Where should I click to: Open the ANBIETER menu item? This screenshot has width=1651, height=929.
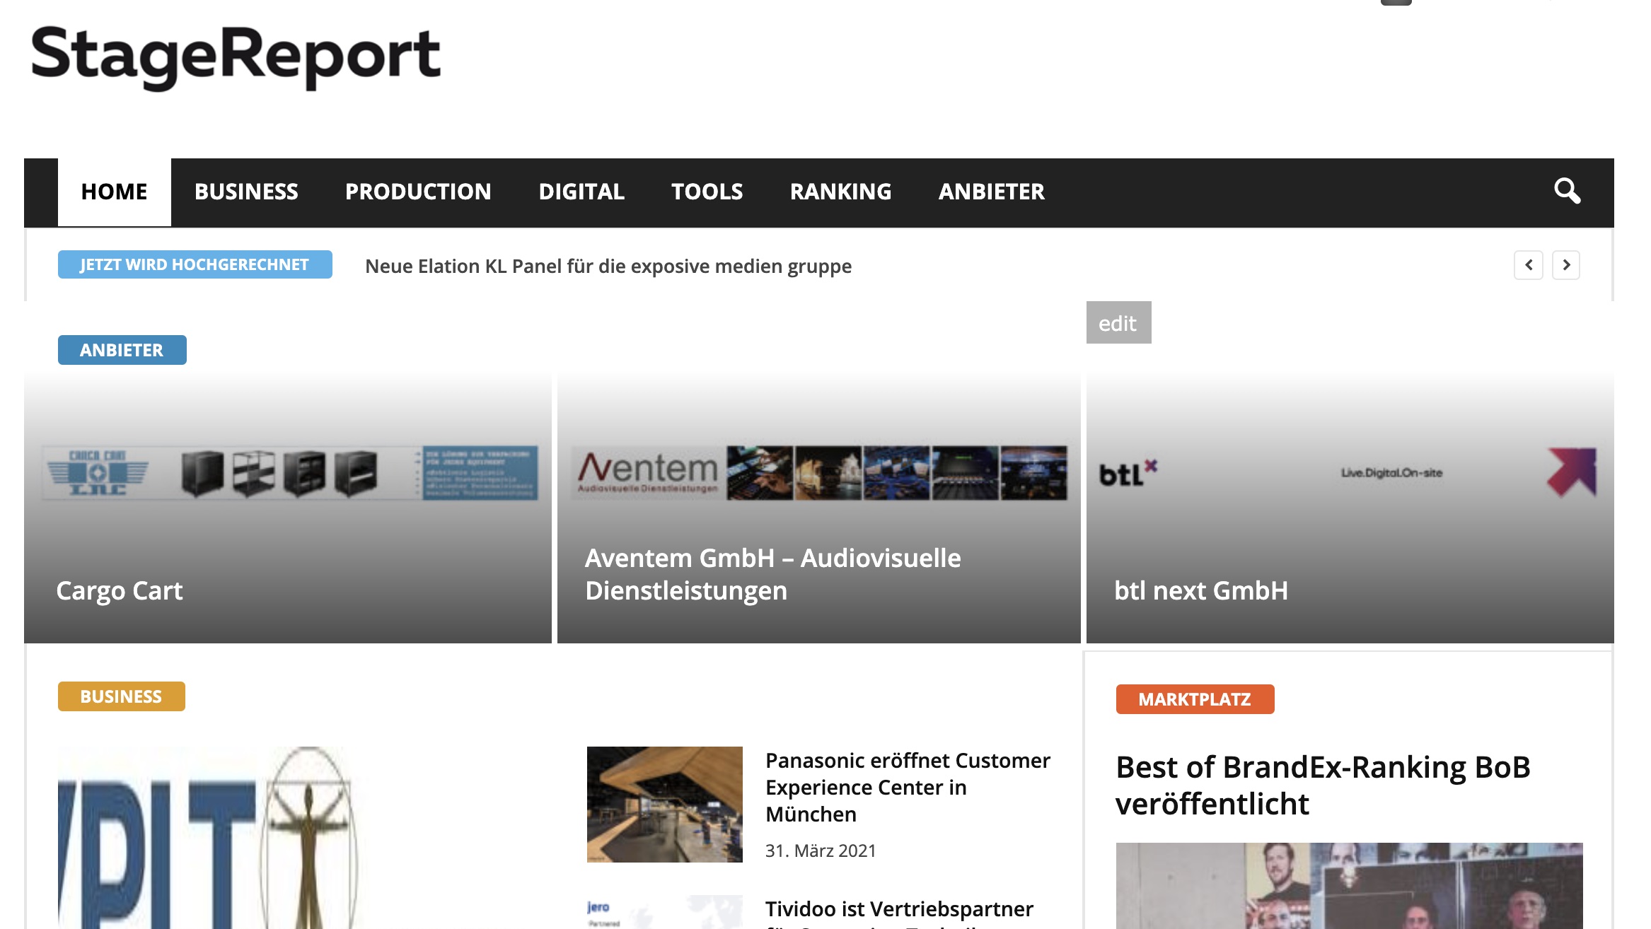(x=991, y=192)
